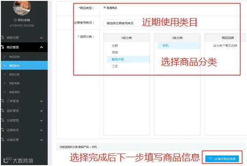Click the 我的店铺 shop name
The image size is (247, 166).
pyautogui.click(x=23, y=20)
